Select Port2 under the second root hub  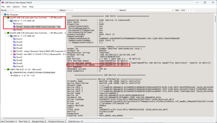click(19, 42)
